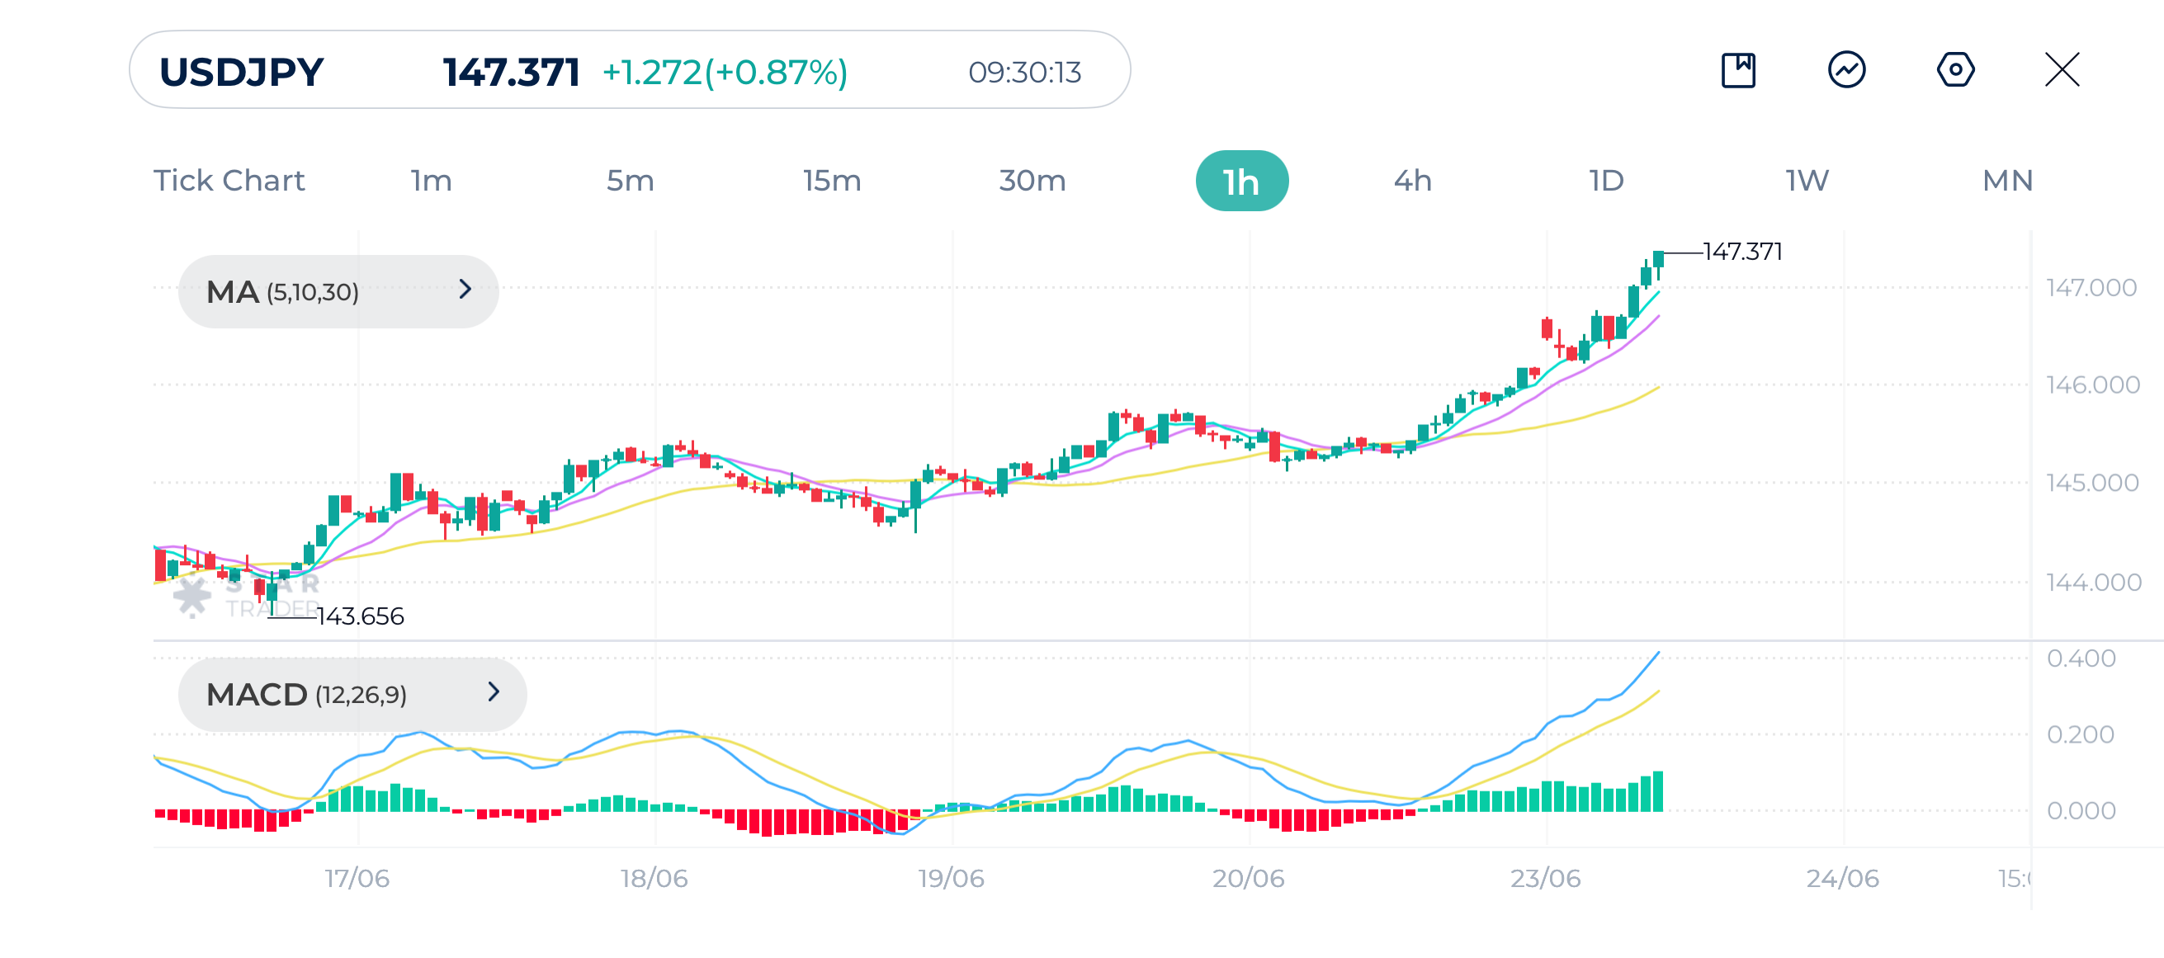Switch to 4h timeframe

tap(1412, 181)
